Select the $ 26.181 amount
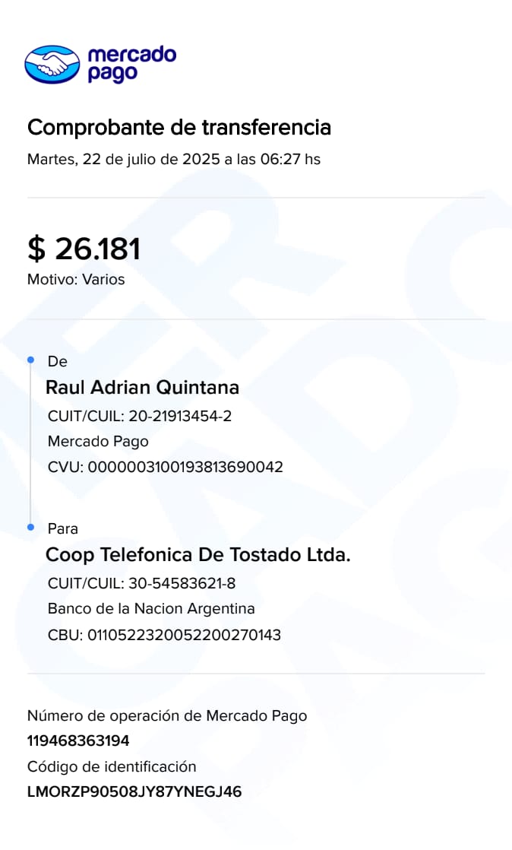 point(84,249)
